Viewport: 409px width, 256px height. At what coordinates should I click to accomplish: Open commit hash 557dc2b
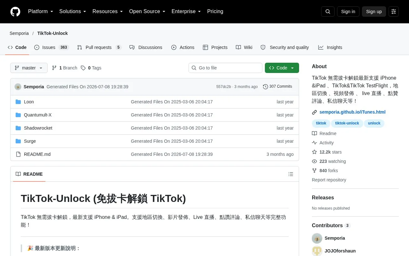(224, 87)
